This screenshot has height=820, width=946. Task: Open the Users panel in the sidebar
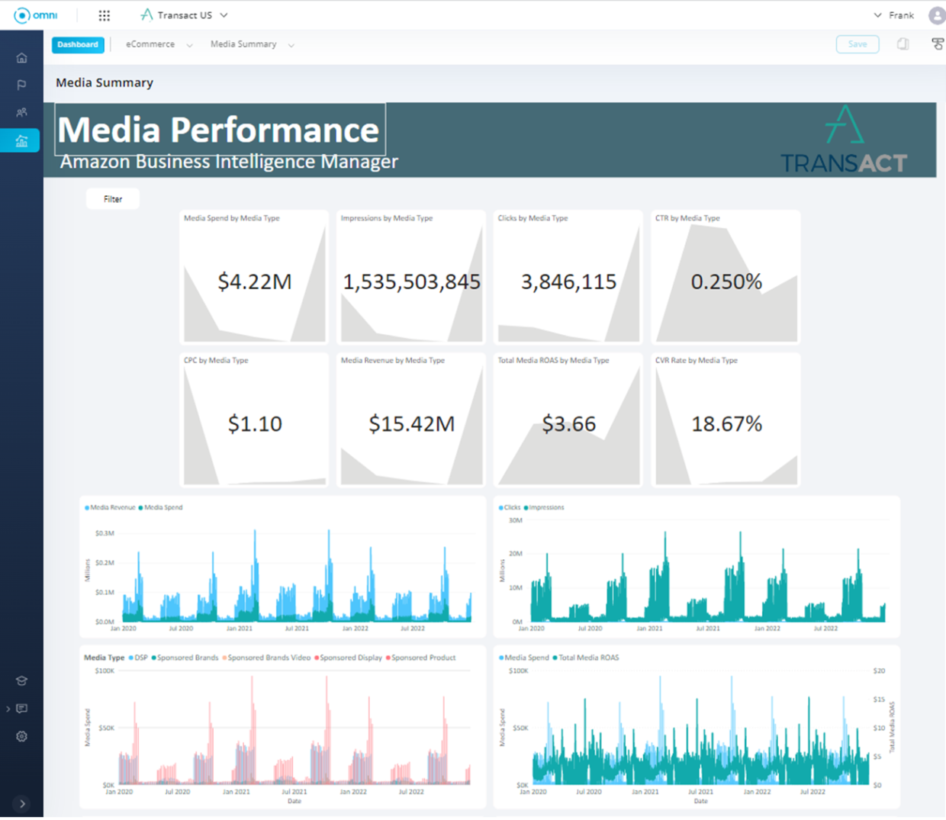21,112
